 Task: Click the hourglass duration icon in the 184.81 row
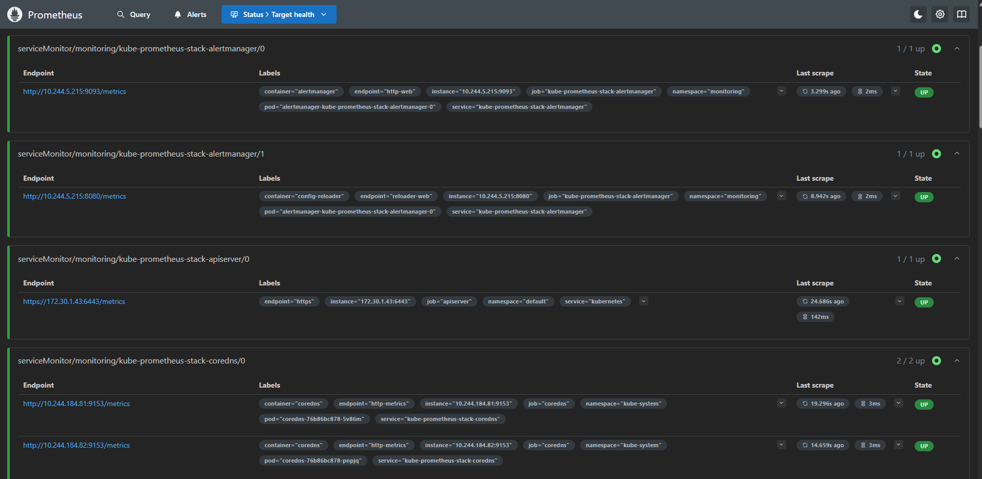coord(863,404)
